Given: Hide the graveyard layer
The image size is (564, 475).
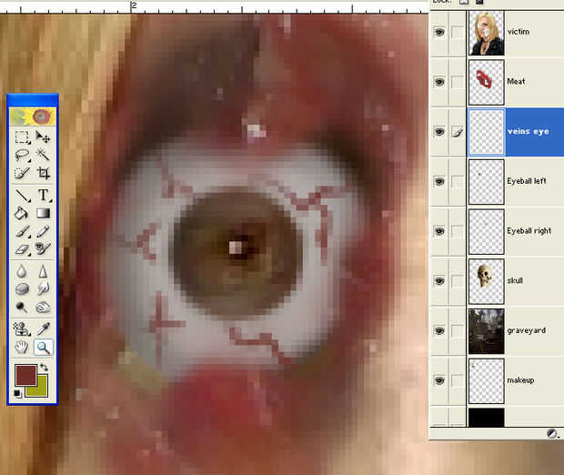Looking at the screenshot, I should [x=438, y=330].
